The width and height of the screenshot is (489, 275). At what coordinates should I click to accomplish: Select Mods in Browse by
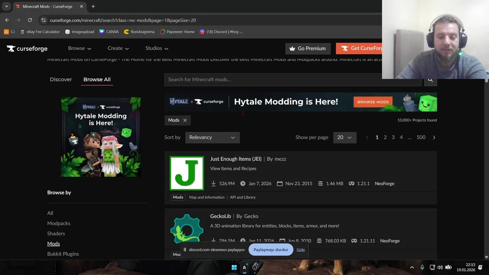[x=53, y=244]
